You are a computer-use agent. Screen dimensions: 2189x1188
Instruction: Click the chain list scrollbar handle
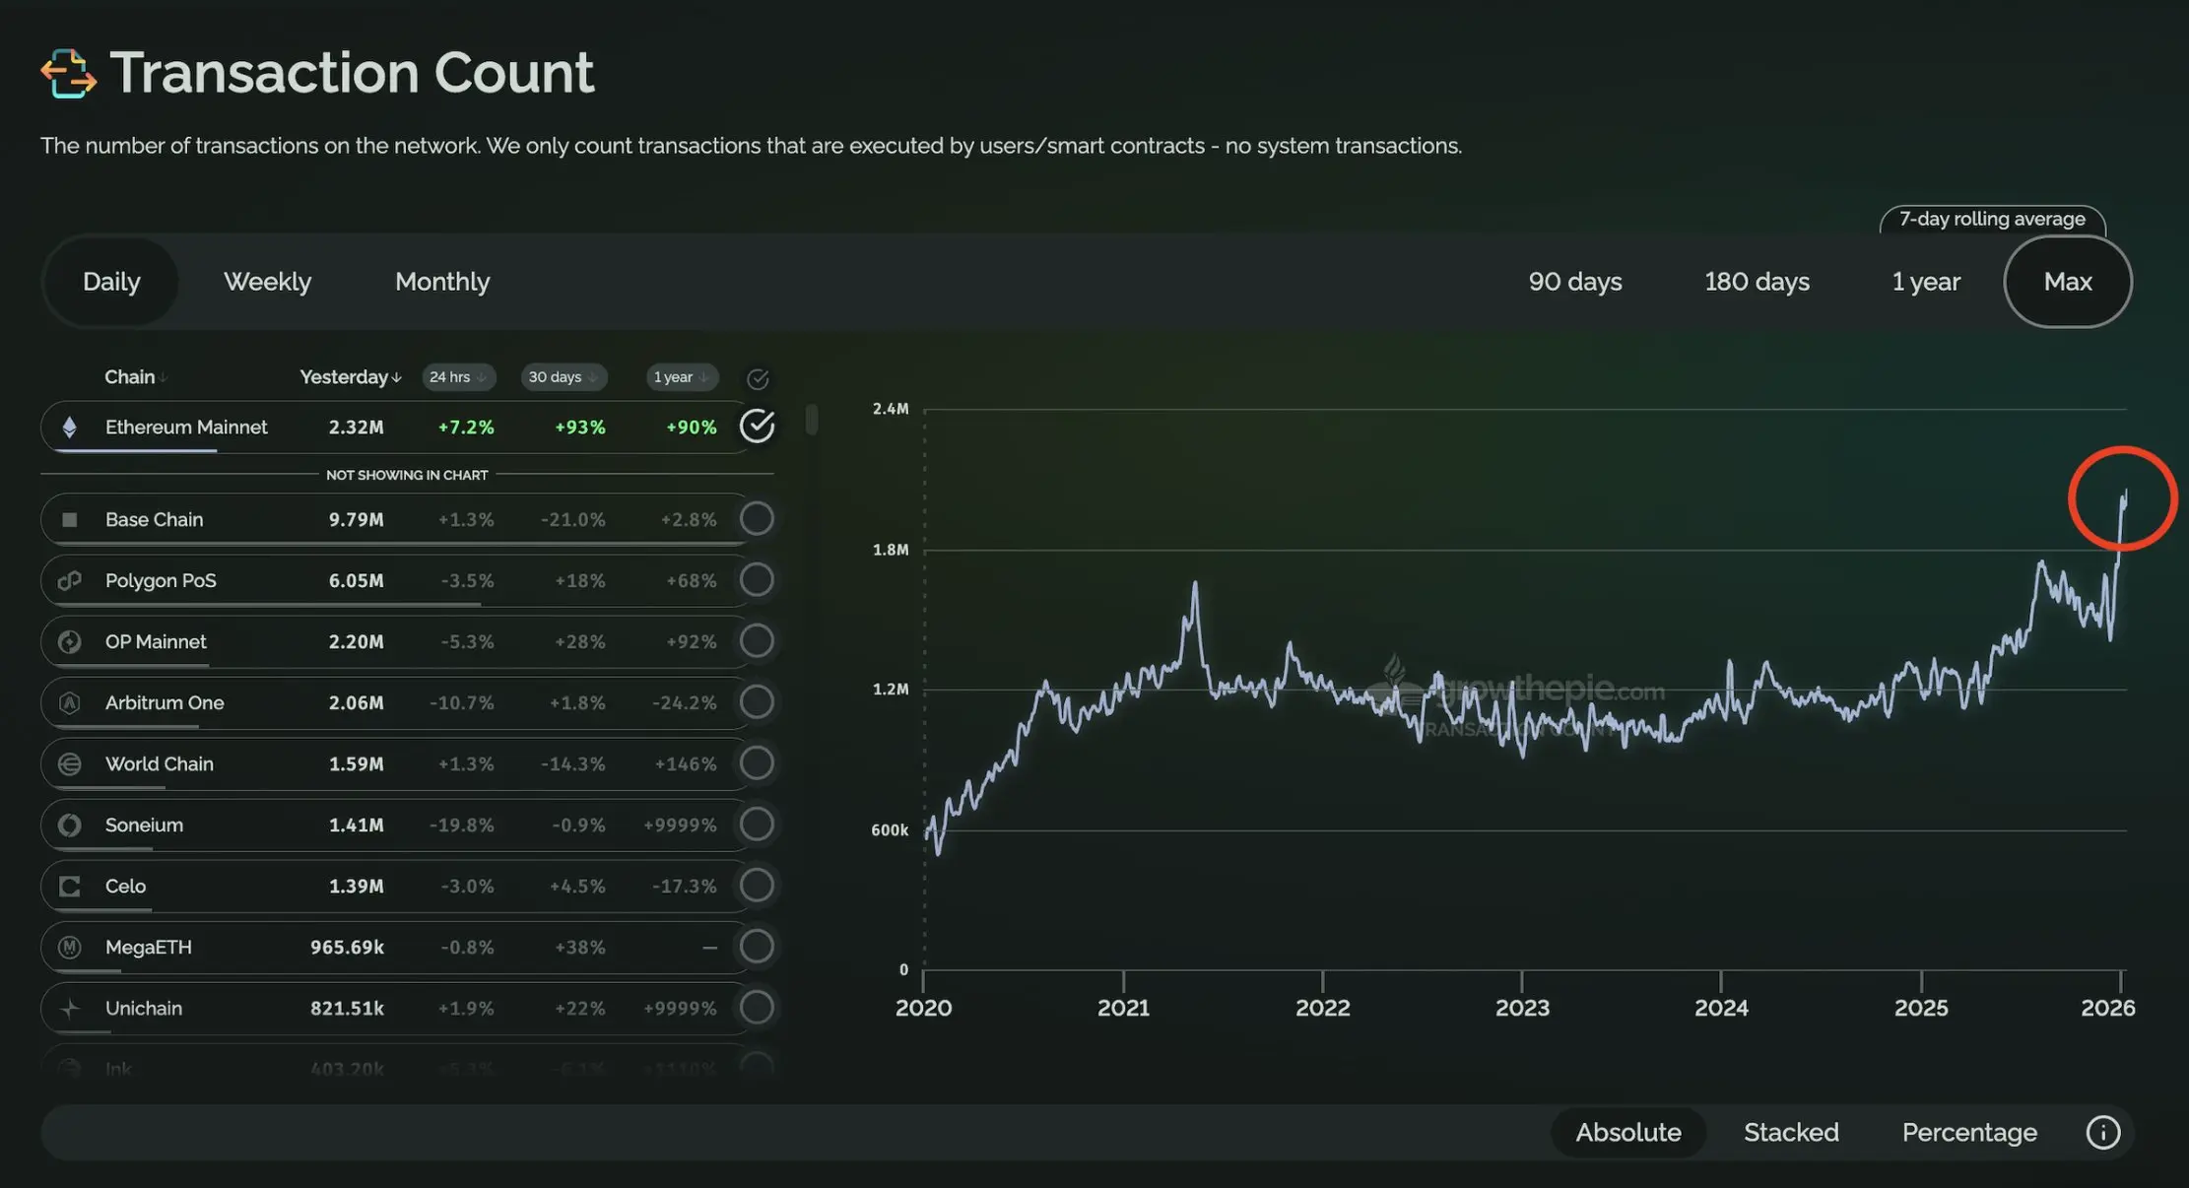tap(812, 420)
